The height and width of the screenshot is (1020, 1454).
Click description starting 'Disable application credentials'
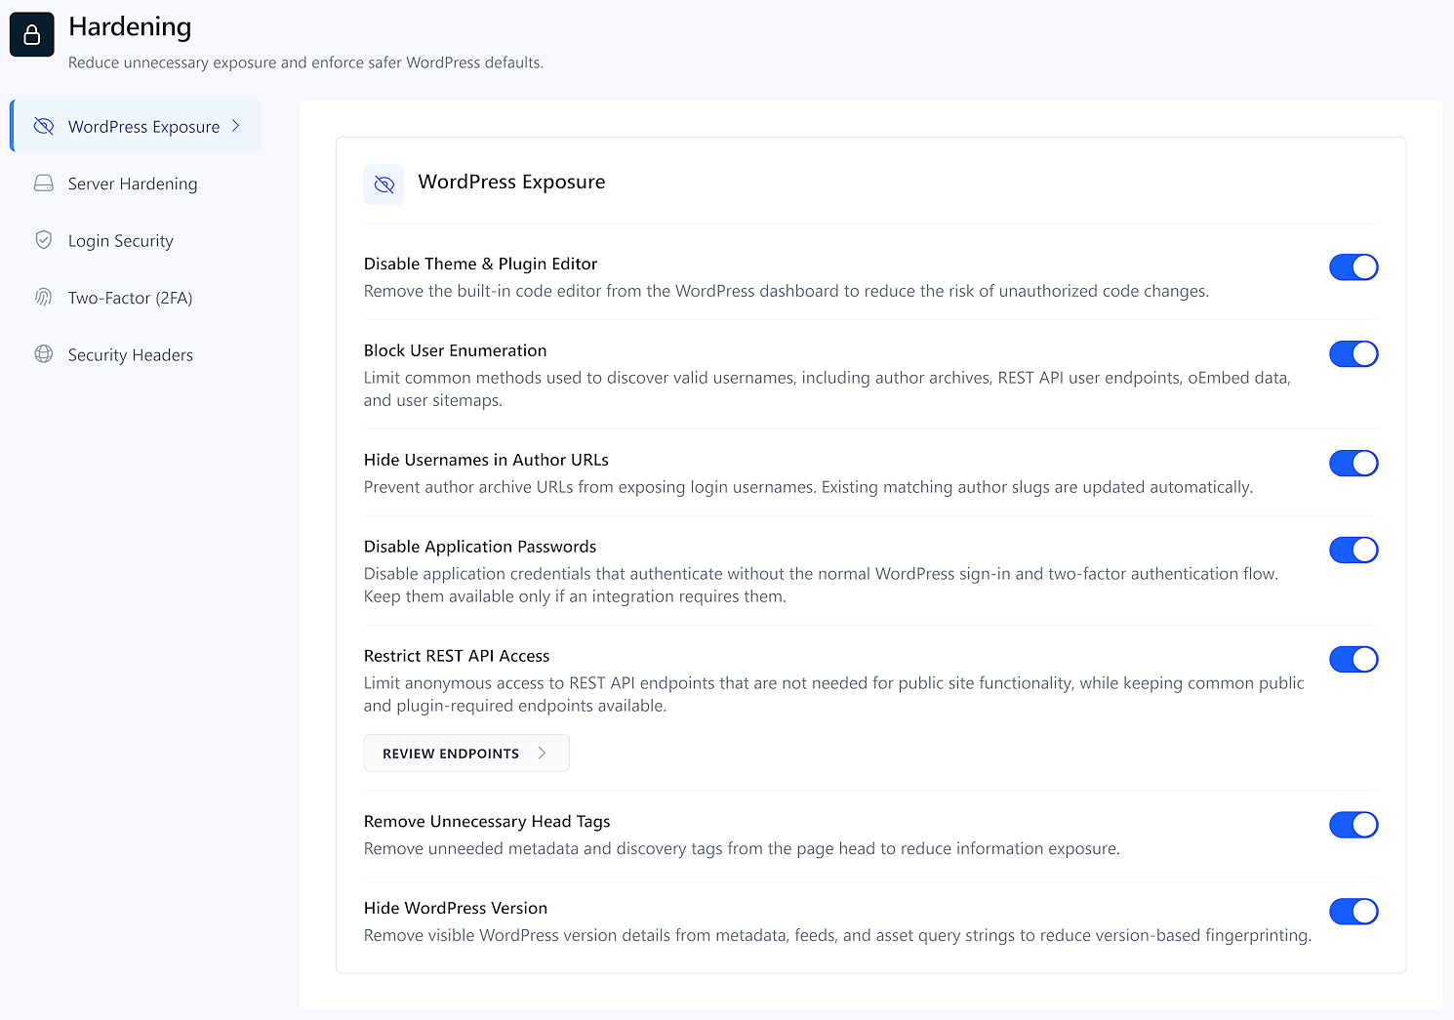(821, 585)
